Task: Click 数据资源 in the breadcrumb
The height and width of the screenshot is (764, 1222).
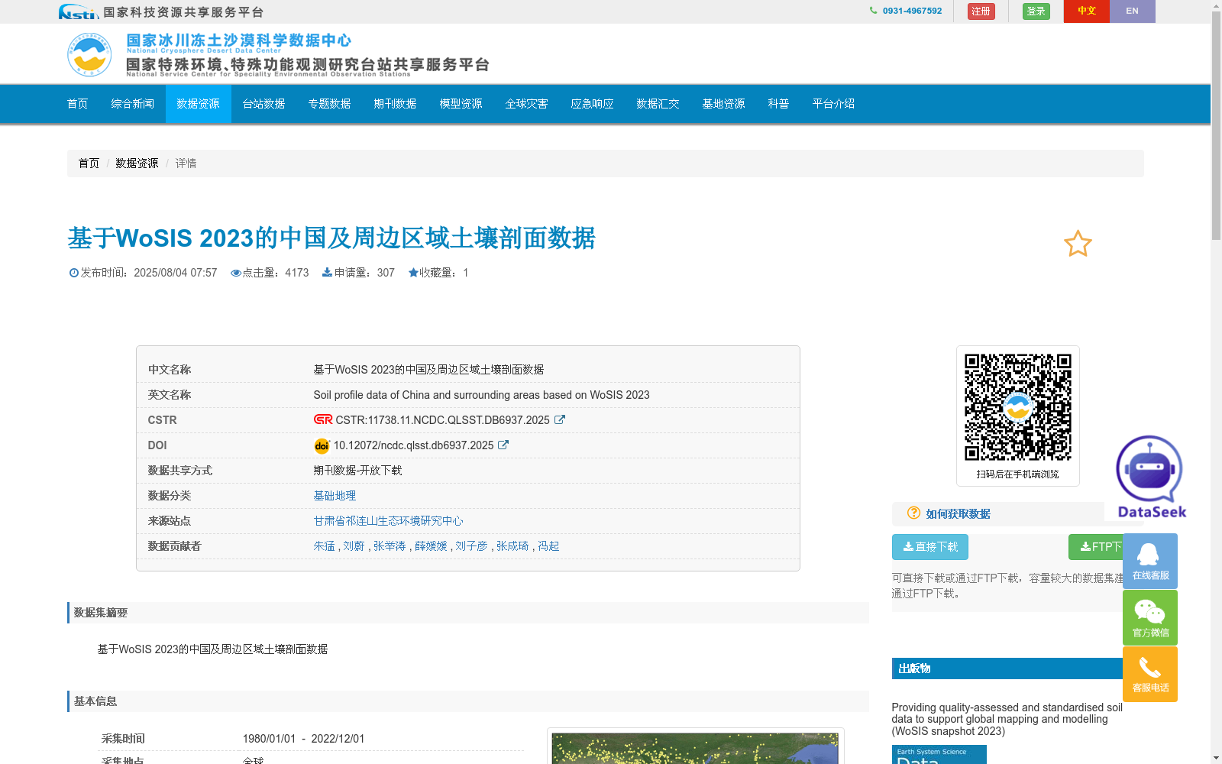Action: coord(137,163)
